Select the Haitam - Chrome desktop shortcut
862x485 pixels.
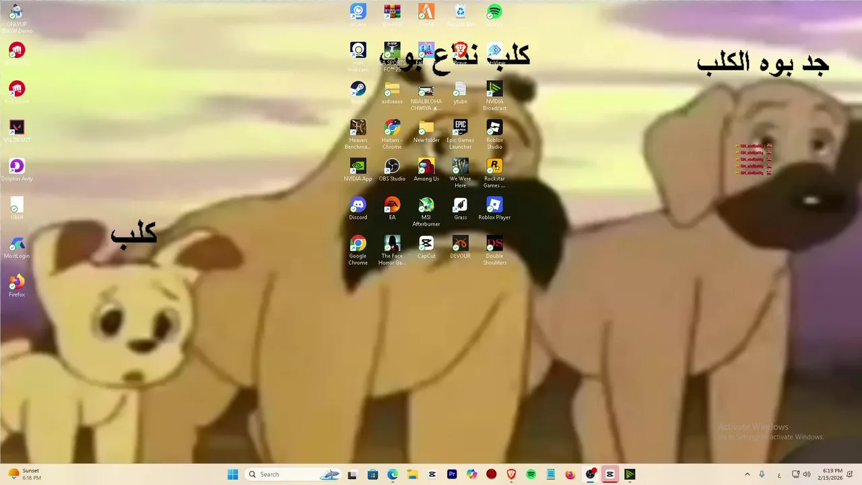[x=392, y=135]
